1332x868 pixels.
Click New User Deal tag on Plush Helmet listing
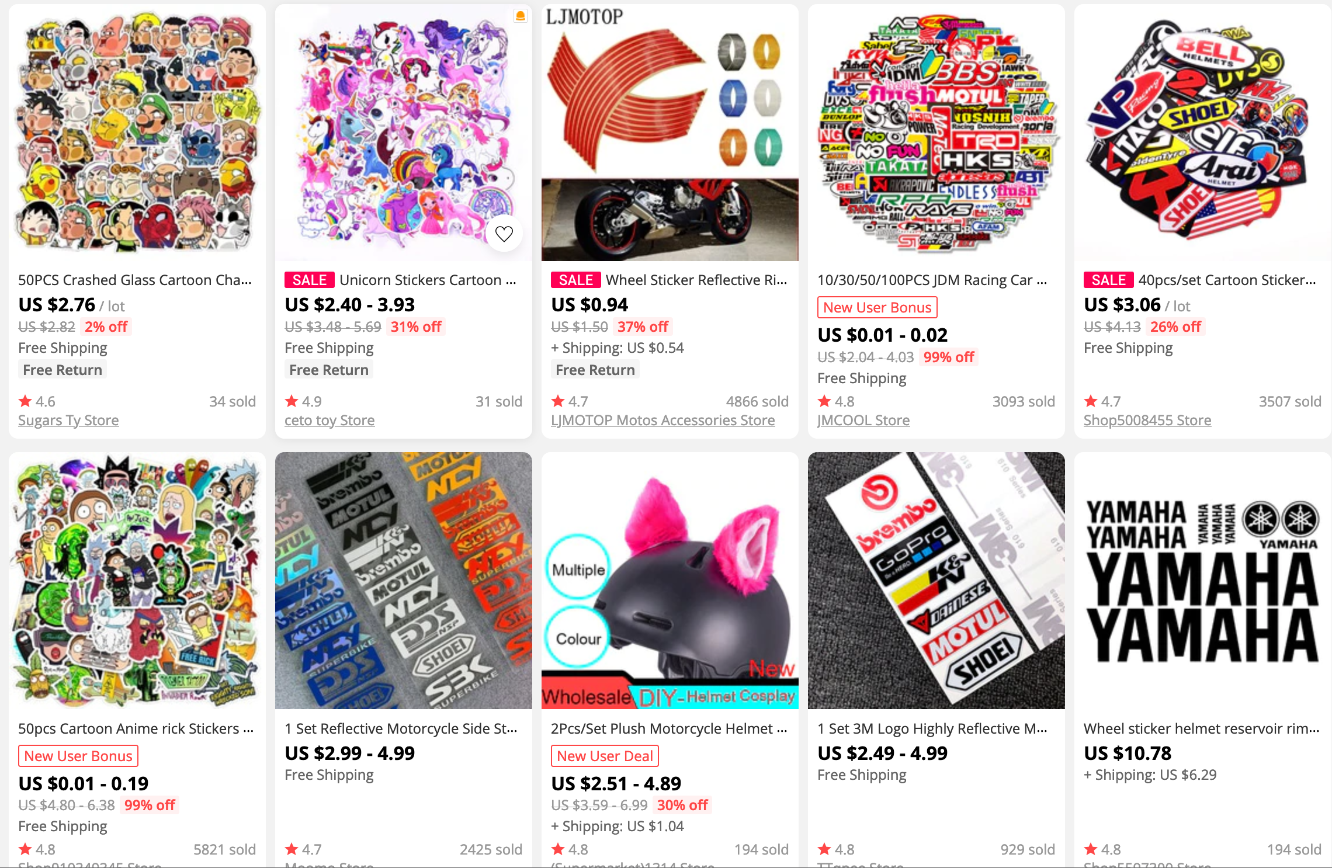click(605, 756)
